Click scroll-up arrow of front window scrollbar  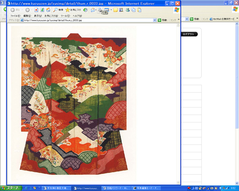(x=178, y=25)
